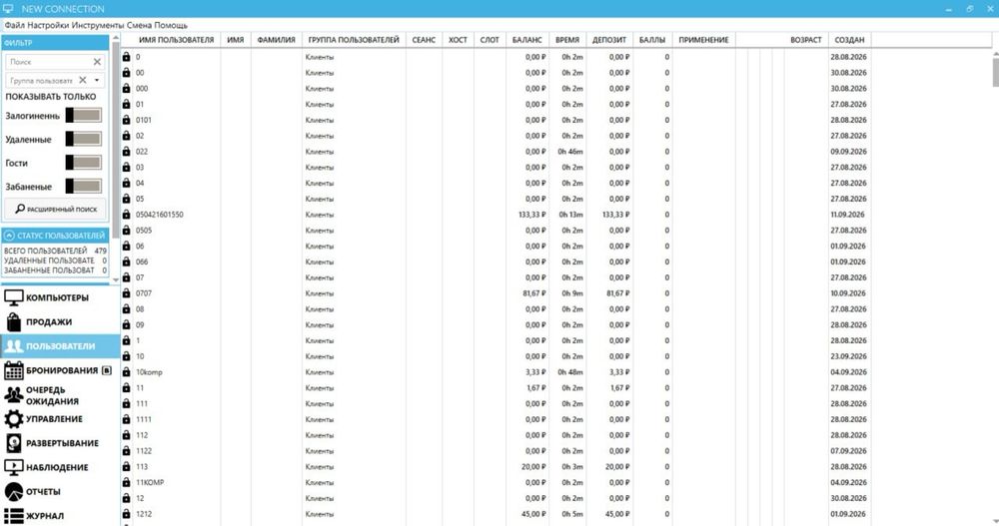Toggle the Гости filter switch

84,163
